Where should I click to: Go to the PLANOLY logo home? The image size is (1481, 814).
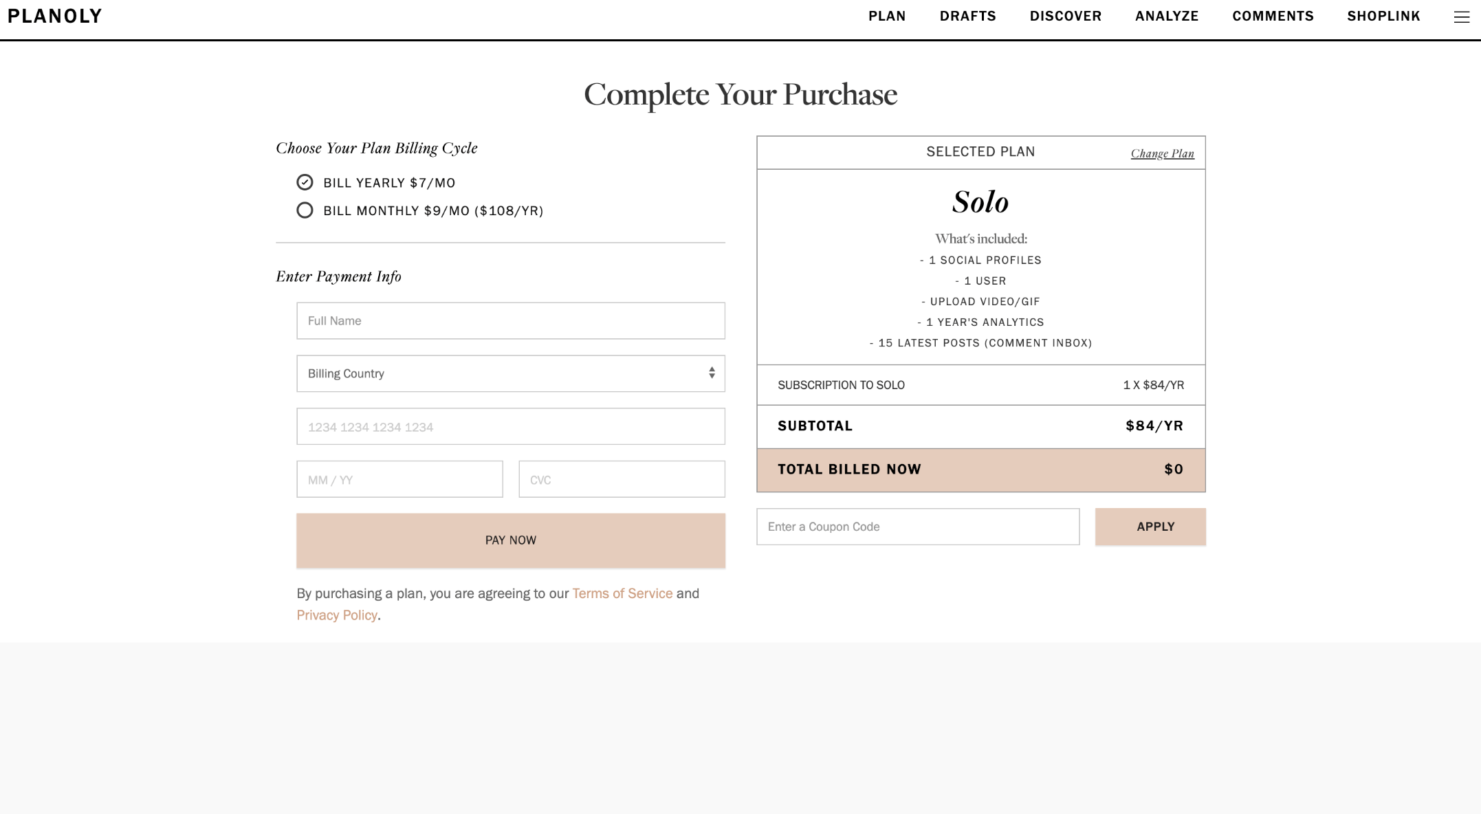coord(55,16)
